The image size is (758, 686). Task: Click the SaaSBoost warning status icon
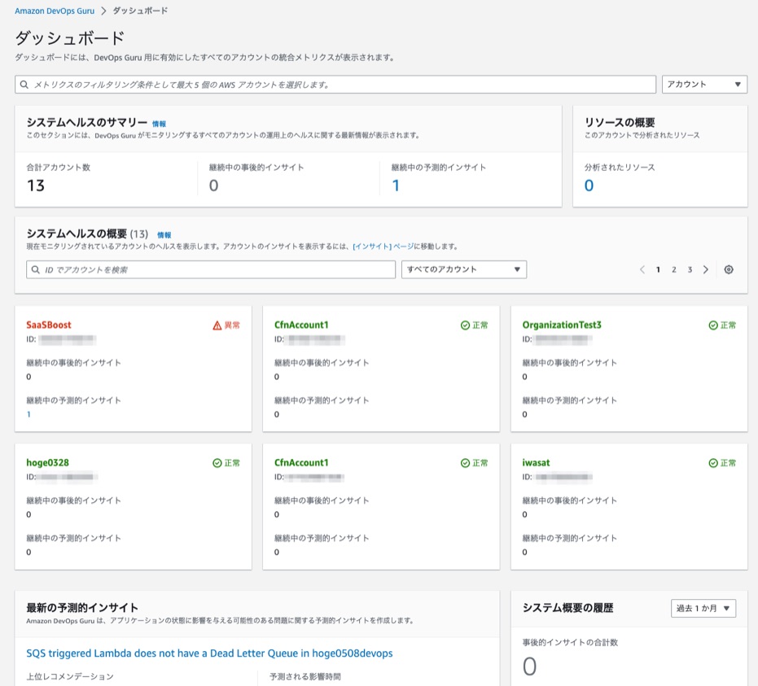click(217, 326)
